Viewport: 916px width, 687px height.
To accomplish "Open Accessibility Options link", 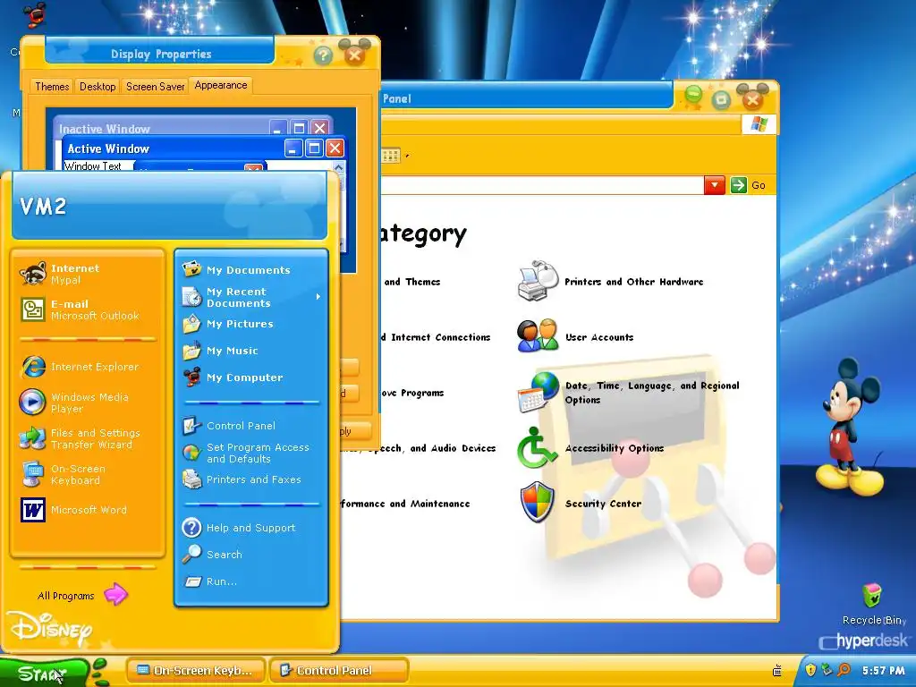I will click(x=615, y=448).
